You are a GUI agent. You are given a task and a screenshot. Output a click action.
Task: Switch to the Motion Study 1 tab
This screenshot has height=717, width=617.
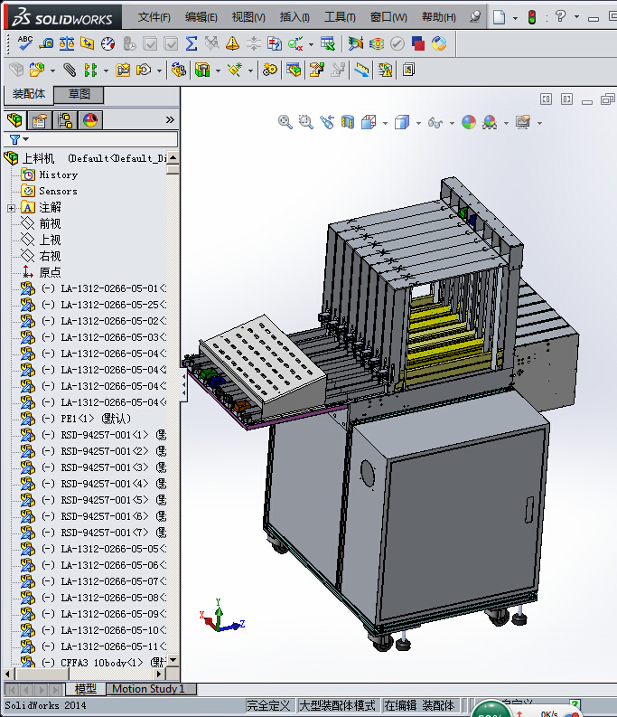[148, 689]
